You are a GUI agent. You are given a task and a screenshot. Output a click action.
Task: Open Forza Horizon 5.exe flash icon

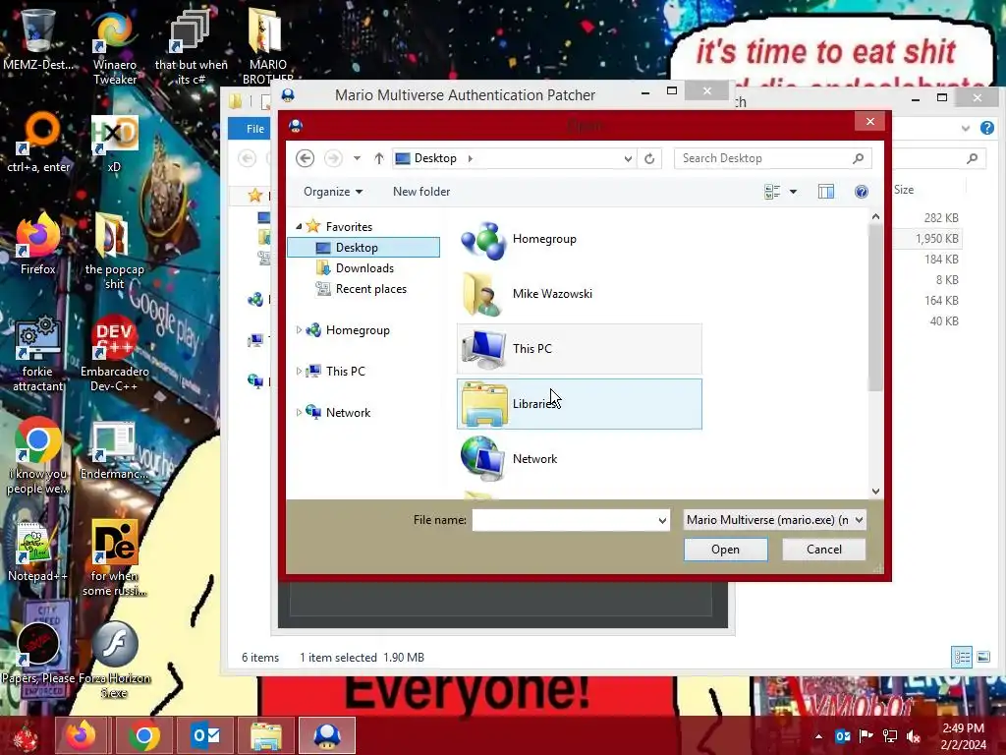(x=114, y=660)
